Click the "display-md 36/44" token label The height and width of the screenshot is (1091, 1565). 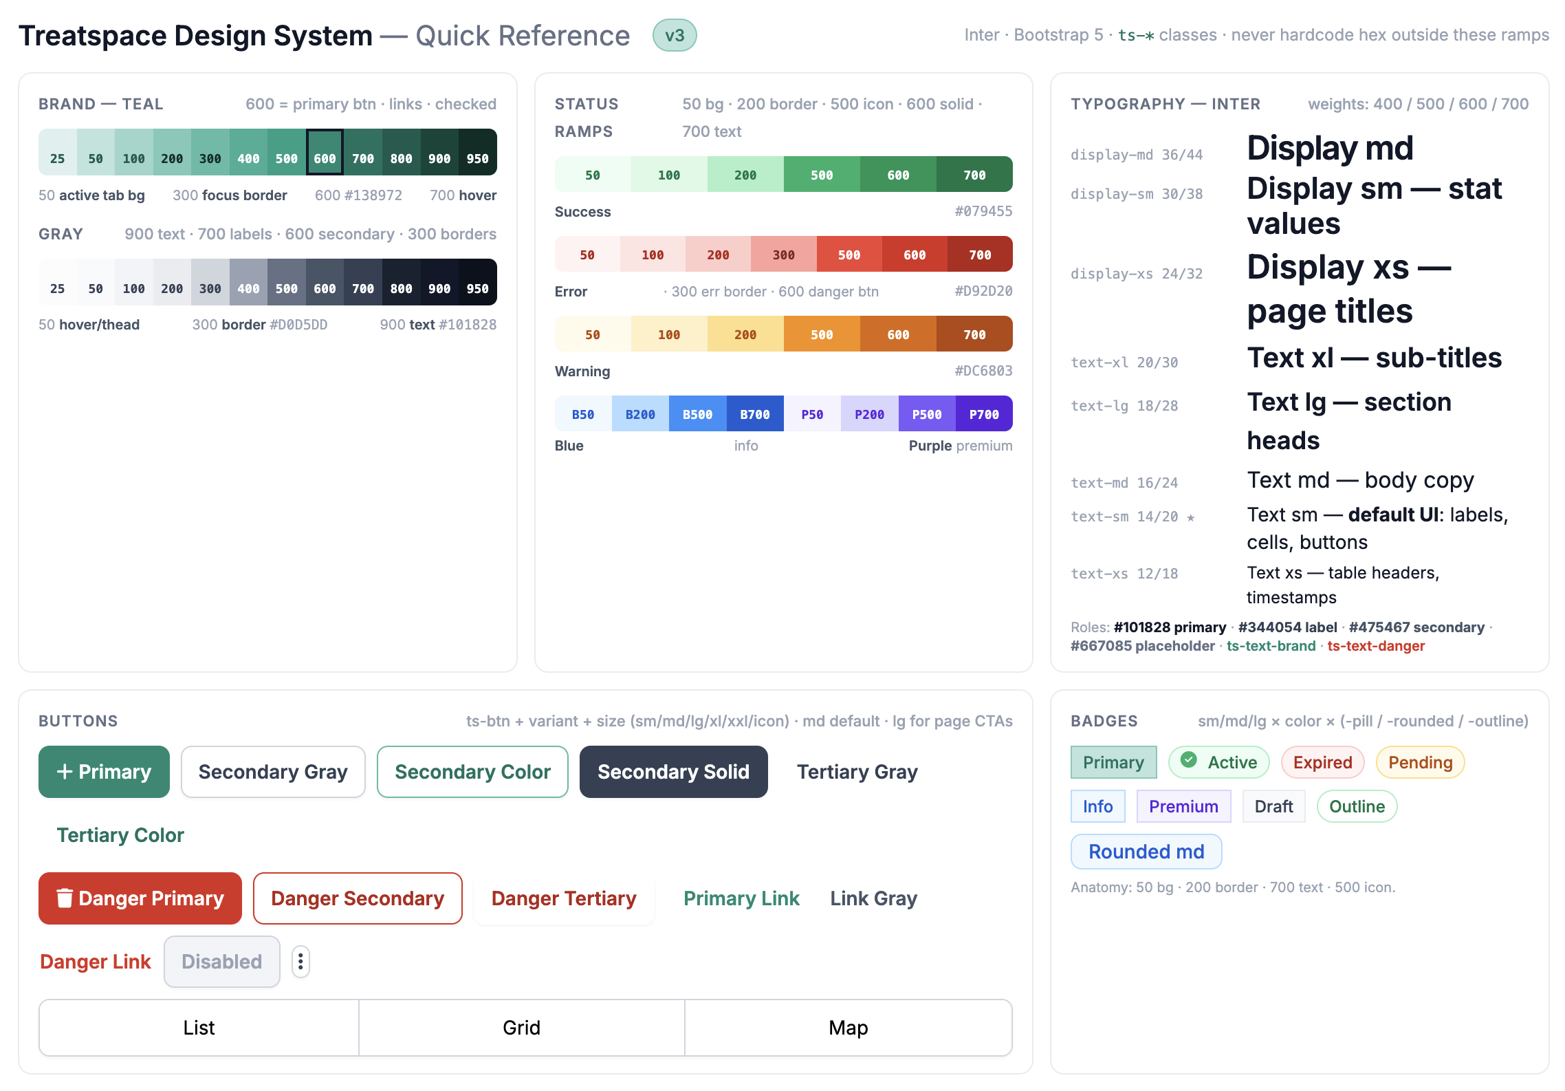(1137, 155)
